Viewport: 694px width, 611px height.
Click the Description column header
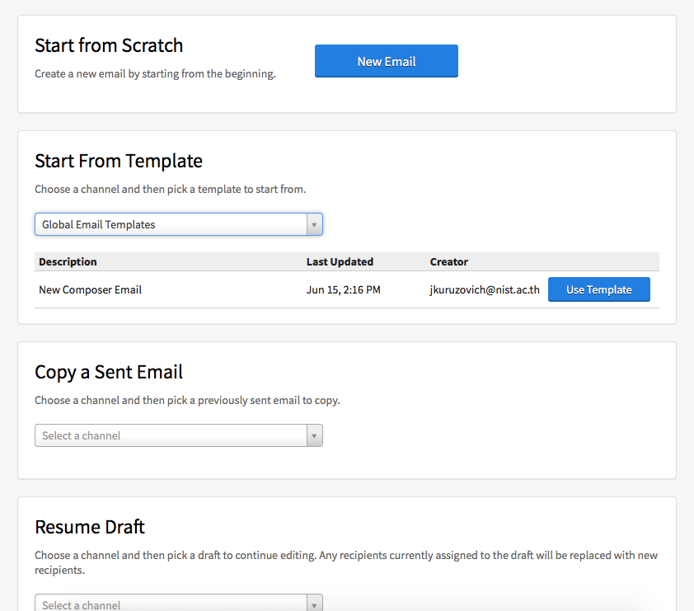coord(65,261)
